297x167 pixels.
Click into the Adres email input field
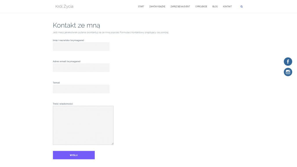[81, 68]
